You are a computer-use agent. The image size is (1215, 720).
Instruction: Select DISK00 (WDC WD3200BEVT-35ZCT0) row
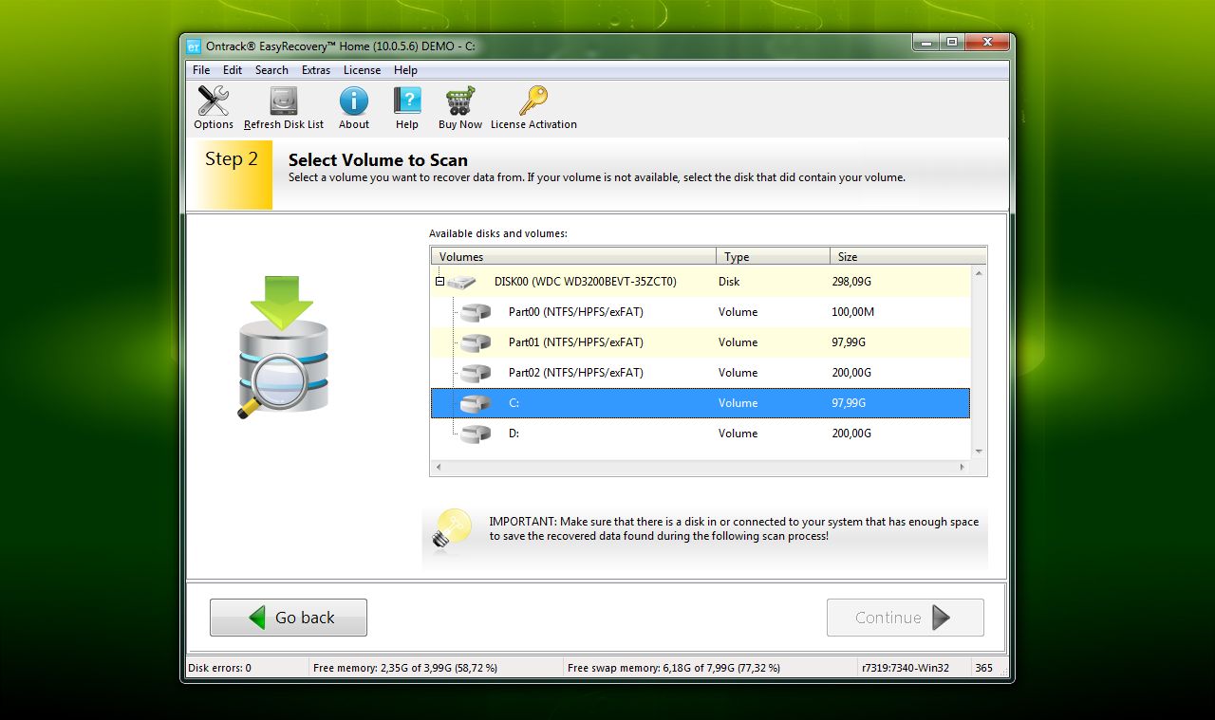(701, 282)
